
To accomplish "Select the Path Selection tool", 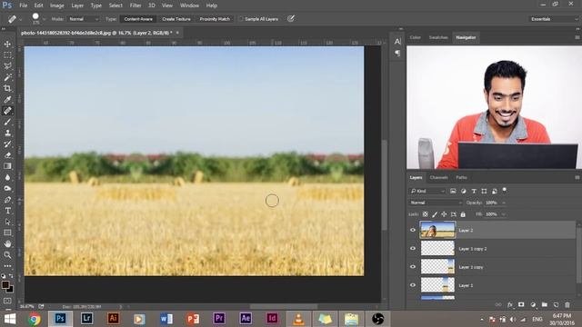I will (7, 222).
